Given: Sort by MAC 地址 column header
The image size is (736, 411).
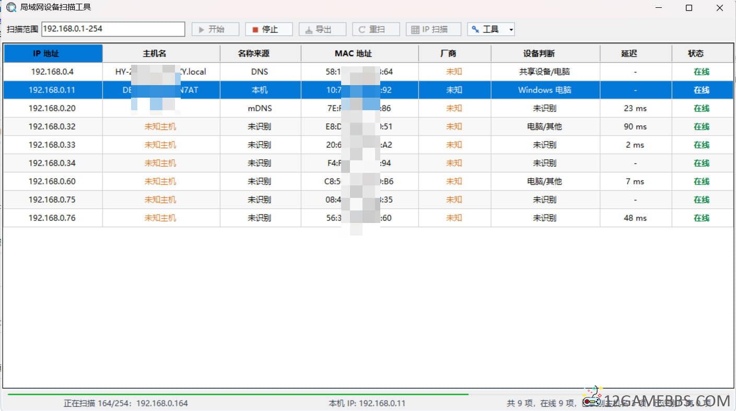Looking at the screenshot, I should tap(359, 53).
